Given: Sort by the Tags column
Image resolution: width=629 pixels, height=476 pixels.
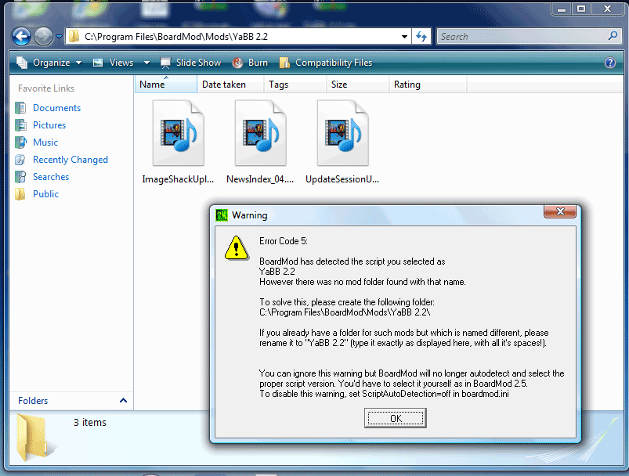Looking at the screenshot, I should tap(295, 85).
